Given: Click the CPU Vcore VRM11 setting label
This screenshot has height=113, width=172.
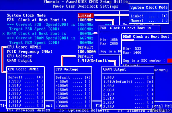Looking at the screenshot, I should pos(24,47).
